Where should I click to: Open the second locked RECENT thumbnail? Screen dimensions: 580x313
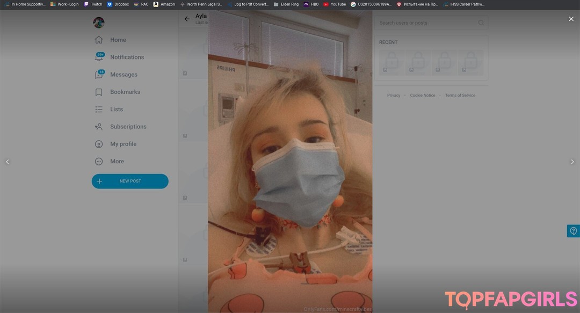418,62
